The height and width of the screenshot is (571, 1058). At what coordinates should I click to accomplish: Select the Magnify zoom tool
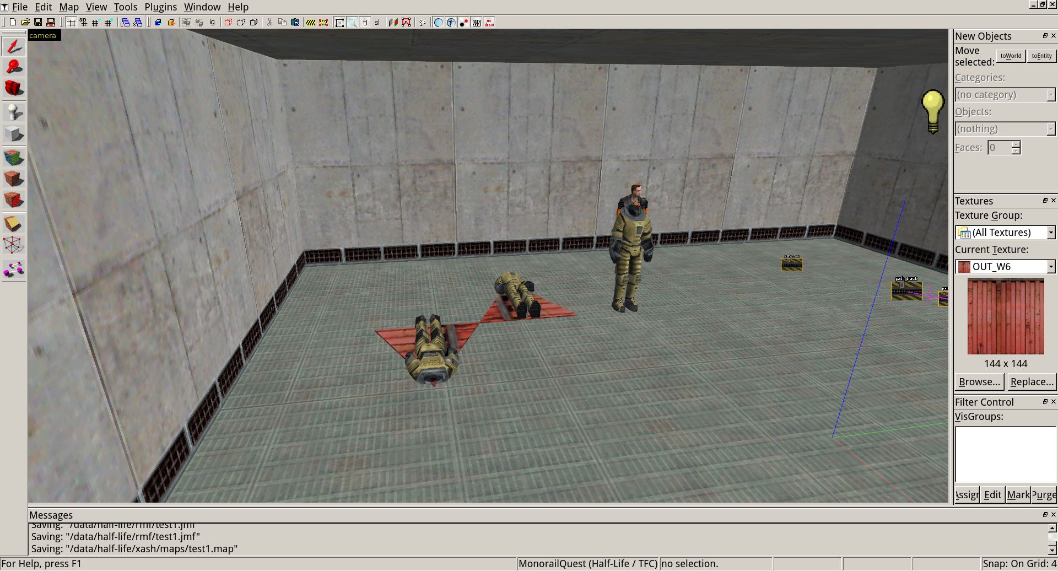tap(14, 67)
